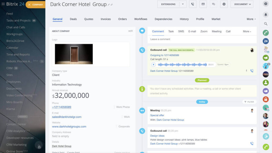Image resolution: width=272 pixels, height=153 pixels.
Task: Open the email icon next to the dialer
Action: coord(203,4)
